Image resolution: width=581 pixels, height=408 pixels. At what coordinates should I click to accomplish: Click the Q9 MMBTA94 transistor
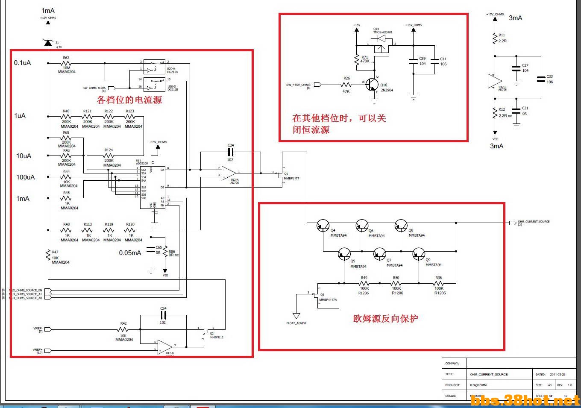(419, 255)
